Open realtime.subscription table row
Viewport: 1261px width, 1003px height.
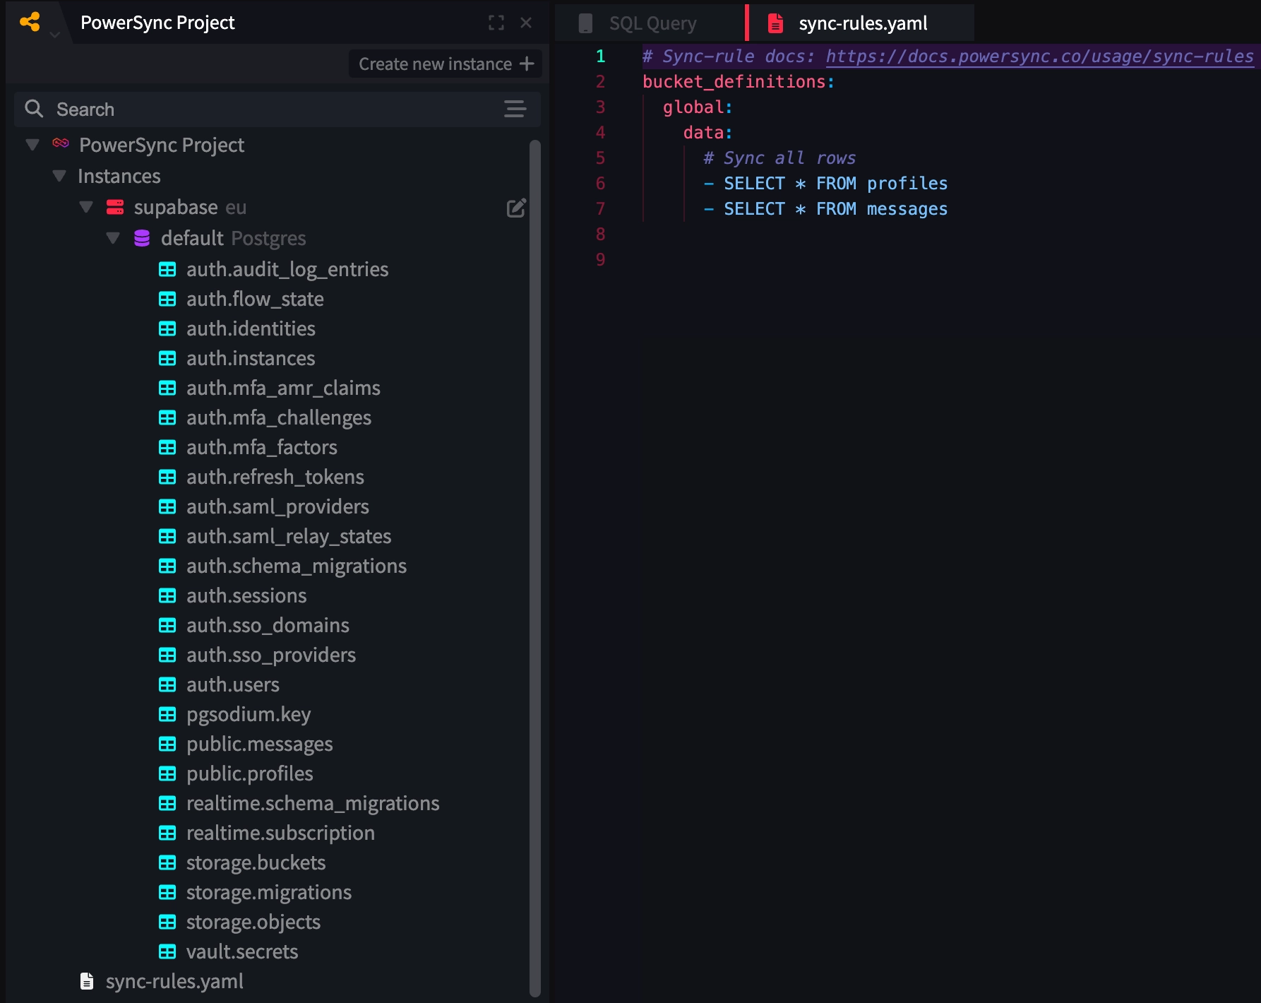[267, 833]
